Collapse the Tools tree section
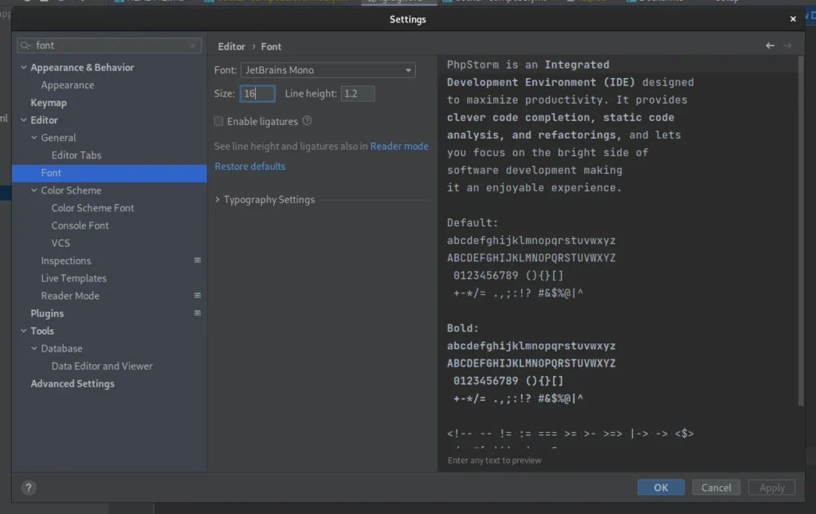 click(24, 331)
